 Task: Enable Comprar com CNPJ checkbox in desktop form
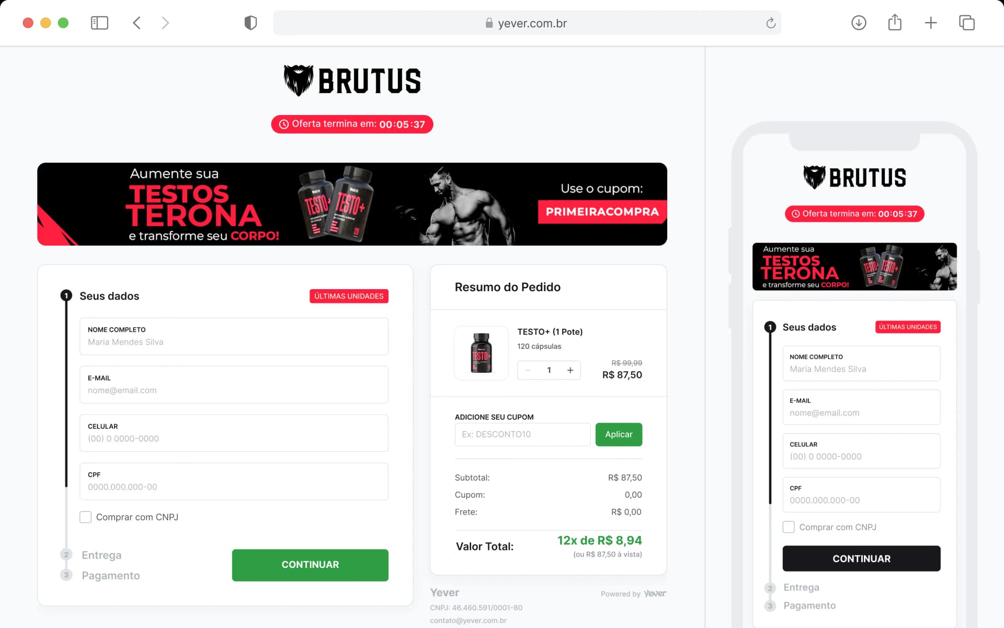pyautogui.click(x=85, y=517)
